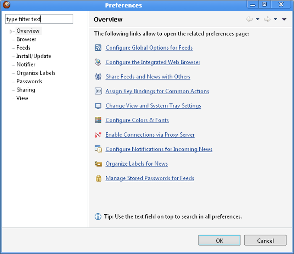The image size is (294, 254).
Task: Click the label icon beside Organize Labels
Action: click(98, 164)
